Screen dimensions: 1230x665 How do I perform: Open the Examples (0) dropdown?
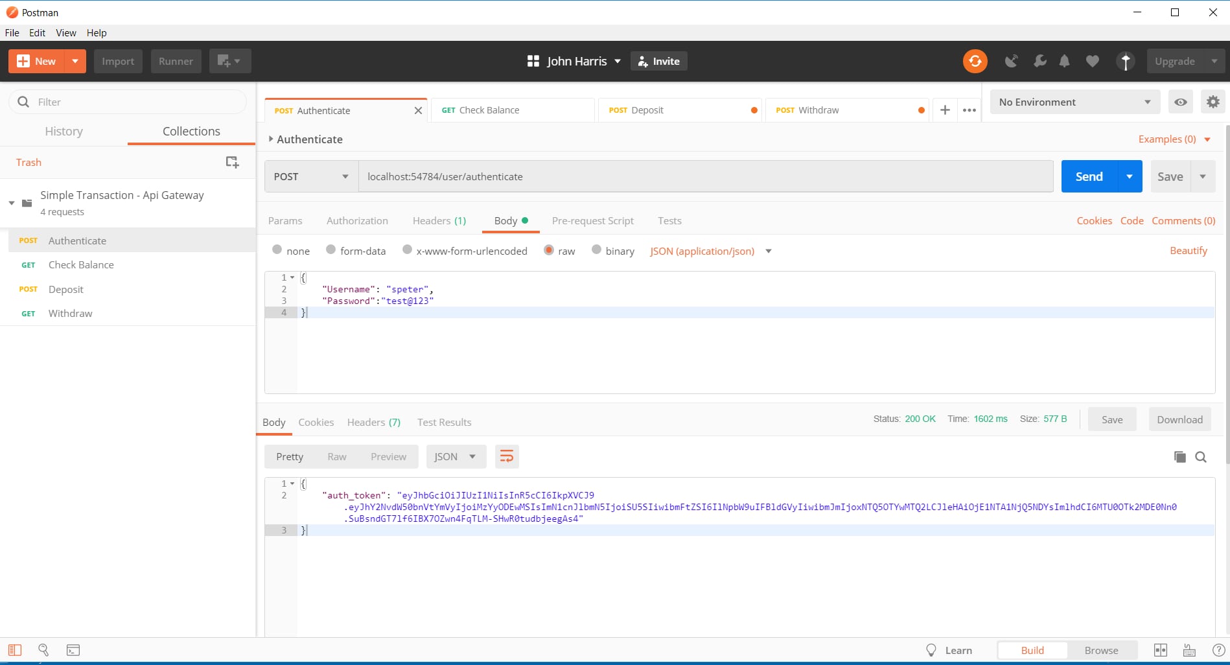(x=1174, y=139)
